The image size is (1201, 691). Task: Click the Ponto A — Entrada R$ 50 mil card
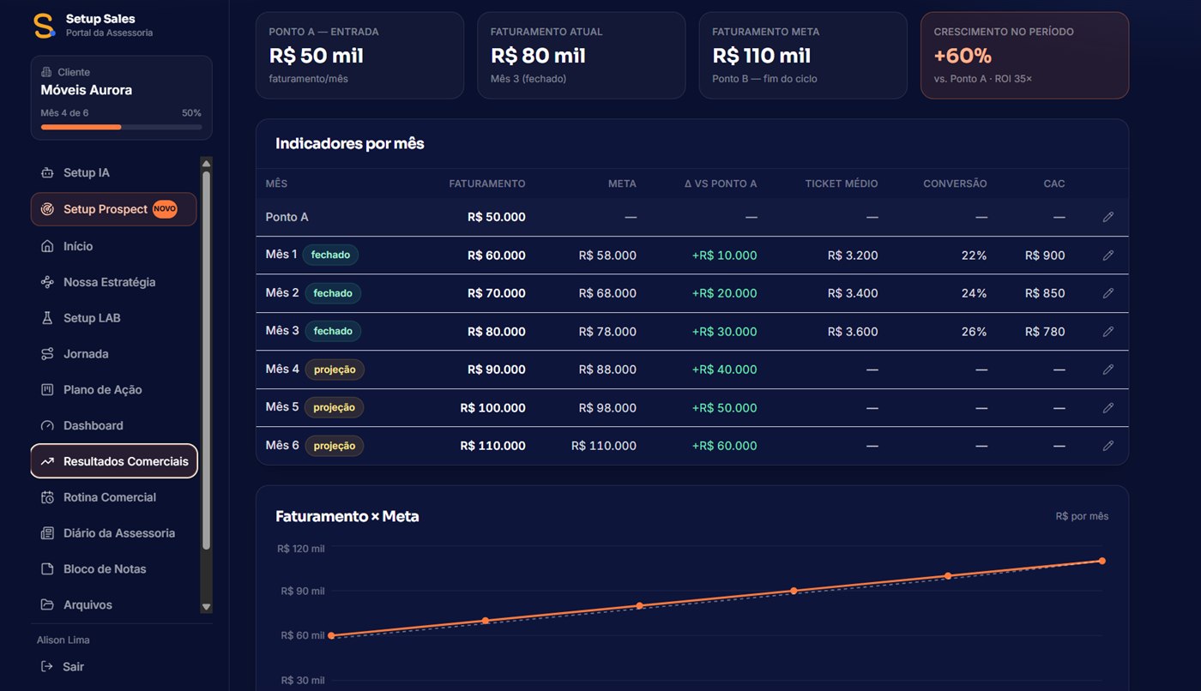click(x=359, y=56)
